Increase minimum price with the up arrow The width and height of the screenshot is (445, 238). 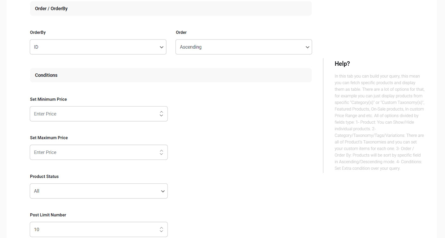[161, 112]
